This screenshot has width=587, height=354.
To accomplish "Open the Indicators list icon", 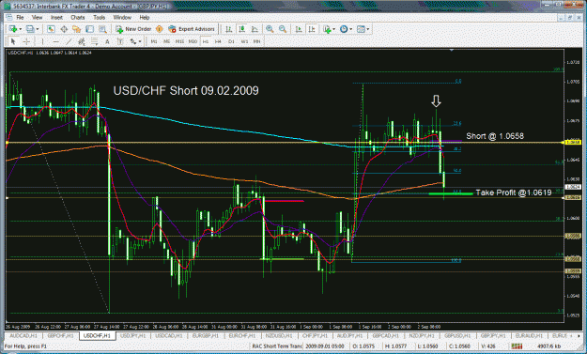I will [x=327, y=29].
